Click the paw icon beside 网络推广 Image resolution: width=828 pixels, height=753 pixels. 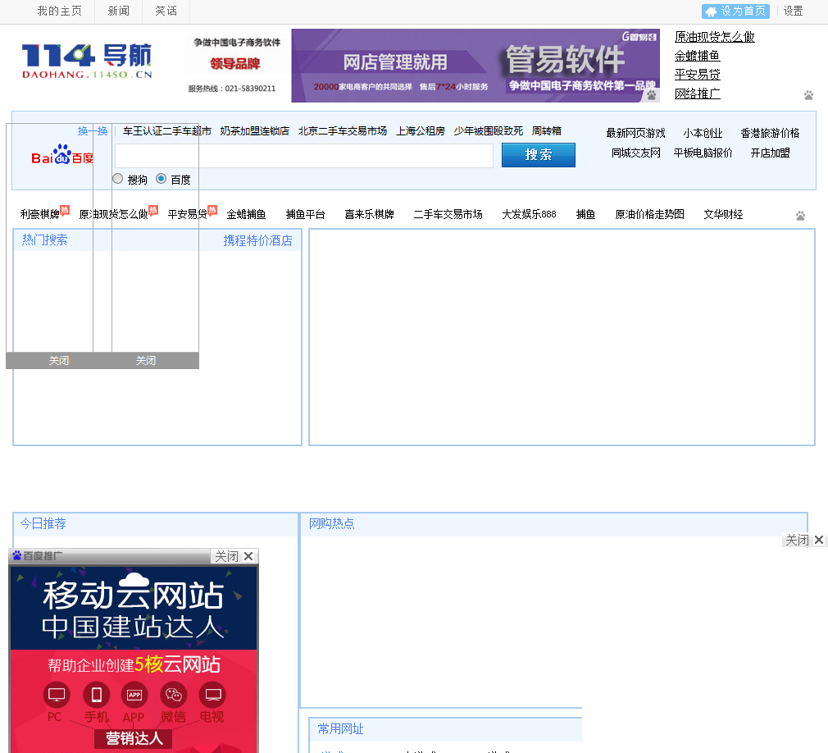[808, 95]
